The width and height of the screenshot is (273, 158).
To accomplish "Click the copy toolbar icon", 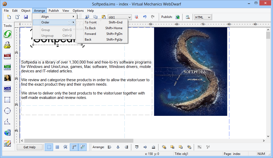I will (x=95, y=17).
